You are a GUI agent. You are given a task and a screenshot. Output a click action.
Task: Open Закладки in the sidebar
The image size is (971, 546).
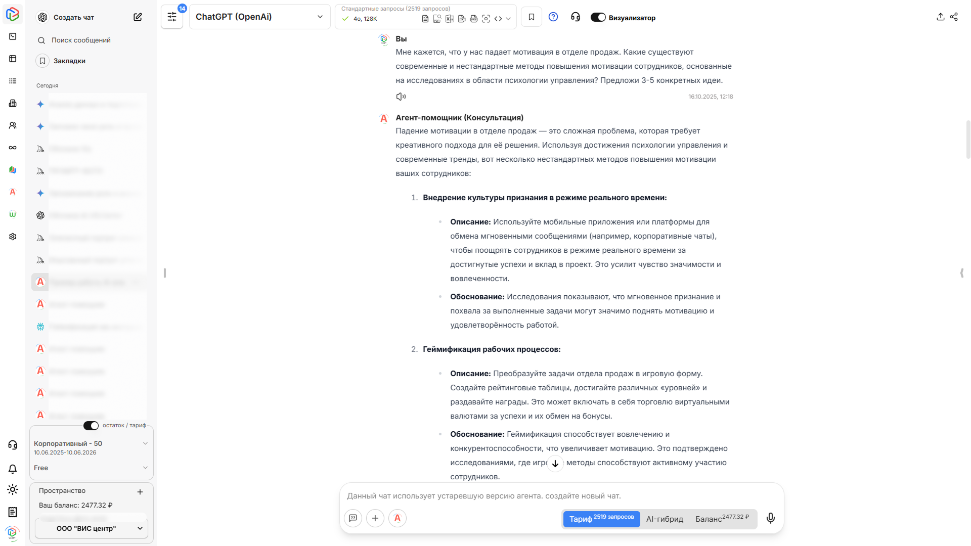(x=70, y=61)
